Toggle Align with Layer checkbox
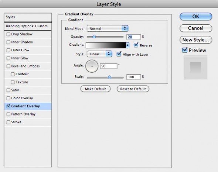Viewport: 218px width, 172px height. click(x=119, y=54)
